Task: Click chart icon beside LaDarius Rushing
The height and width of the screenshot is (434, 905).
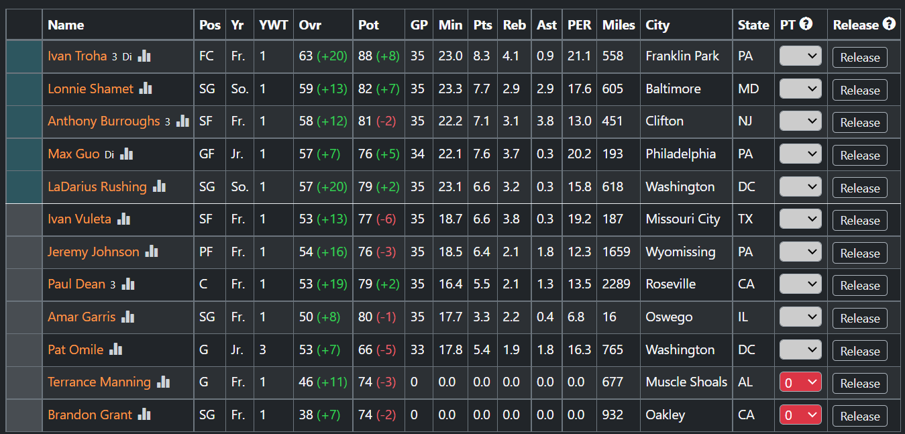Action: [159, 186]
